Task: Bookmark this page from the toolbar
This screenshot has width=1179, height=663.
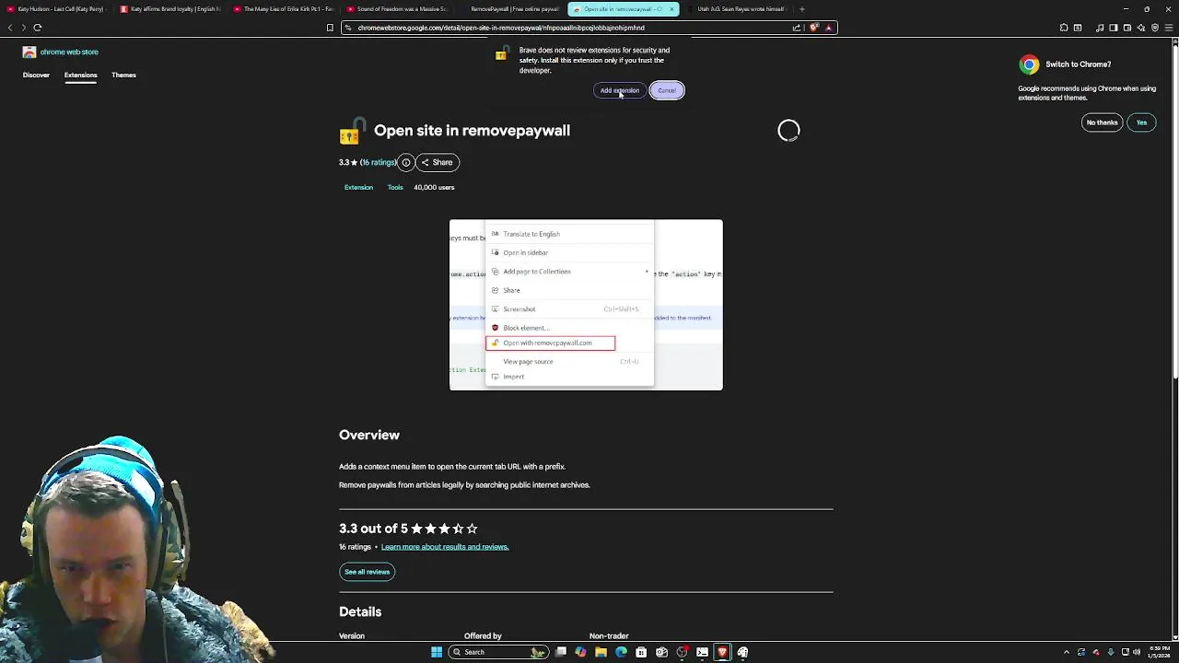Action: tap(330, 28)
